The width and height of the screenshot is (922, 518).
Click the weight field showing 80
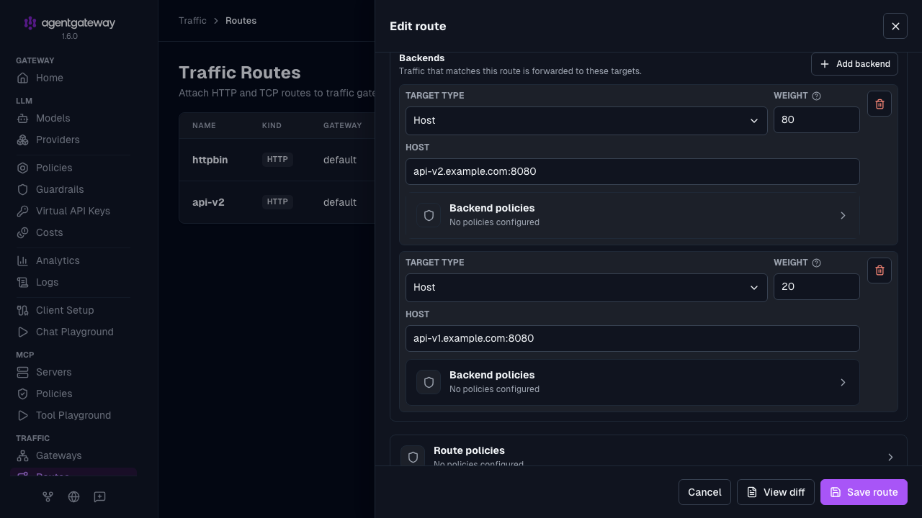click(x=816, y=119)
